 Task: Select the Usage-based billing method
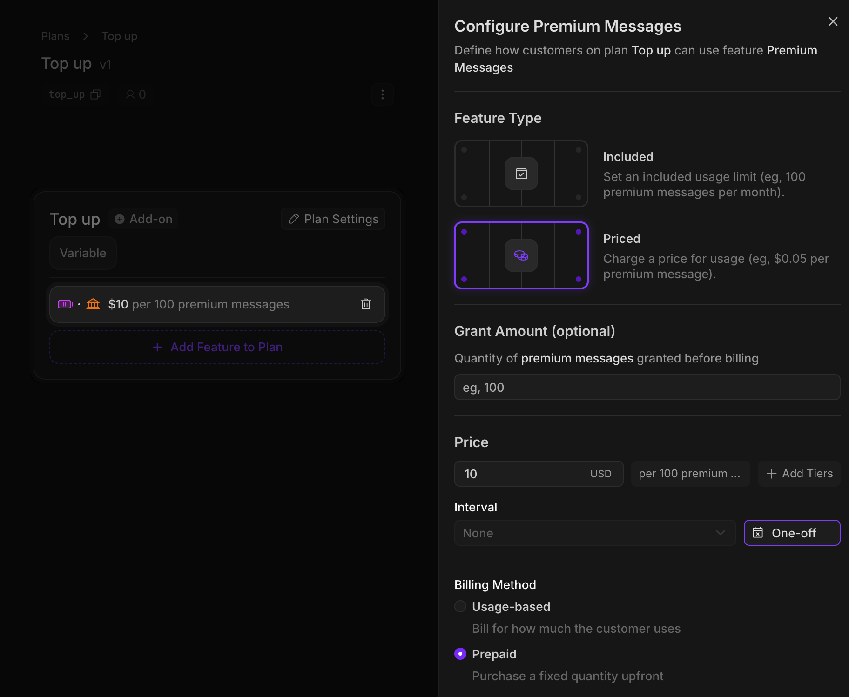pyautogui.click(x=460, y=606)
